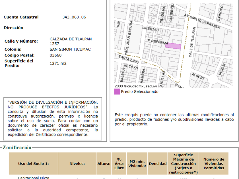Click the LIBERTAD street label on map
The image size is (239, 179).
(151, 29)
